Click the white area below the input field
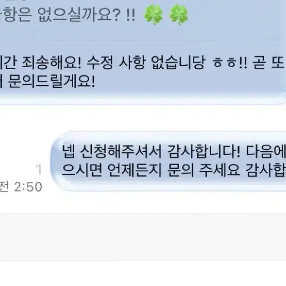286x286 pixels. [143, 273]
